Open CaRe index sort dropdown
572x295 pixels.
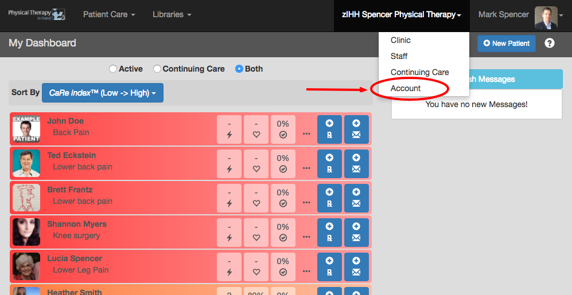[x=103, y=93]
